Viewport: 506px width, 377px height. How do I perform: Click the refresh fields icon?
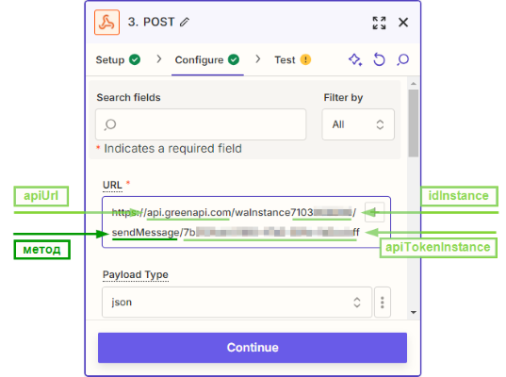click(x=379, y=59)
